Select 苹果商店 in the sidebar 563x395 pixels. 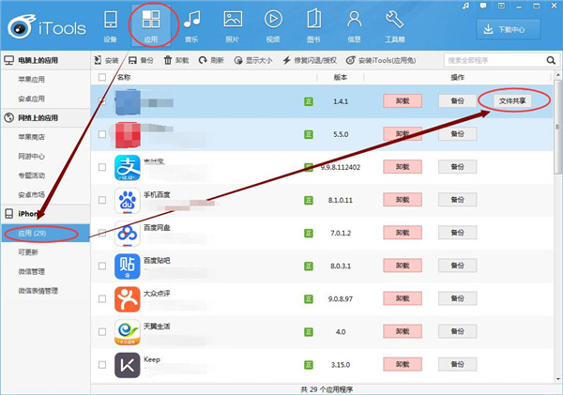tap(31, 137)
